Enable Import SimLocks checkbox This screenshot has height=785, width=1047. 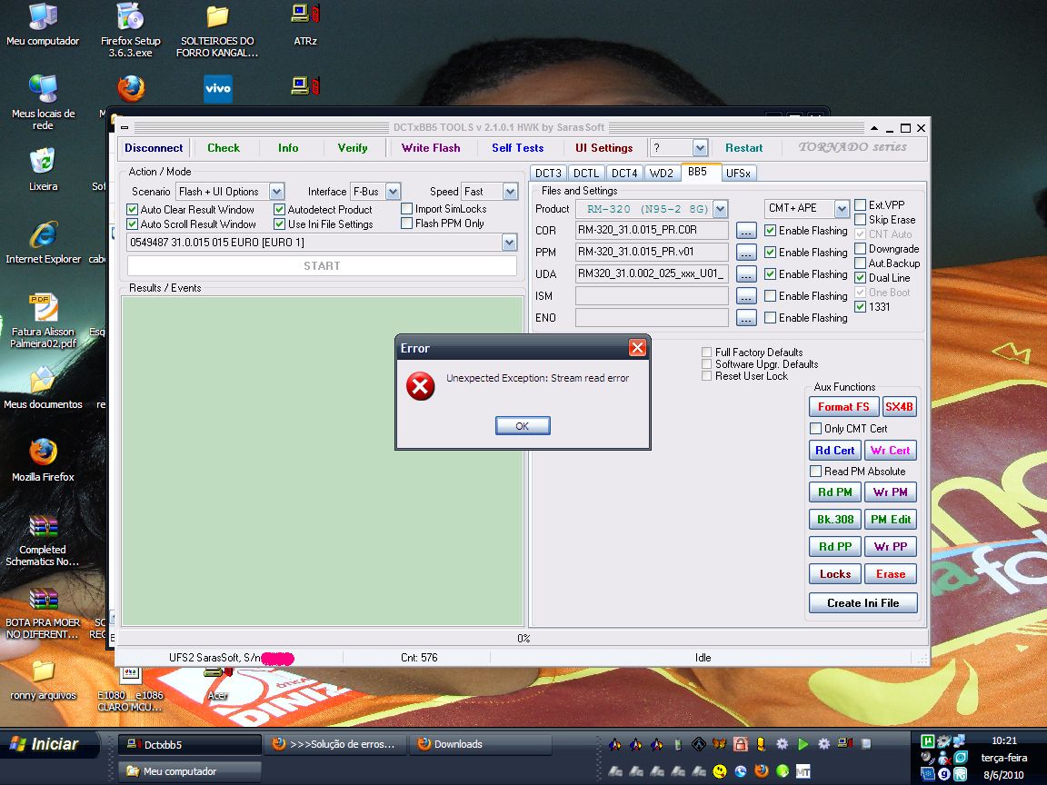tap(406, 209)
